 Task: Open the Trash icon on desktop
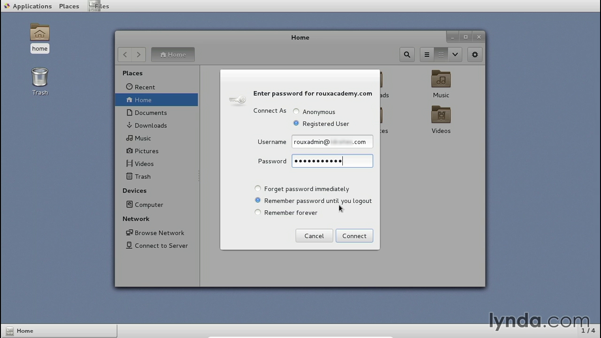40,78
